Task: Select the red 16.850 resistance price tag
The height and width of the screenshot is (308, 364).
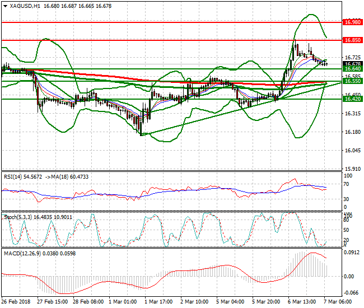Action: pos(352,40)
